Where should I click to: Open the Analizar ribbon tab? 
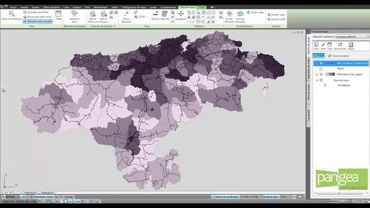click(x=77, y=8)
